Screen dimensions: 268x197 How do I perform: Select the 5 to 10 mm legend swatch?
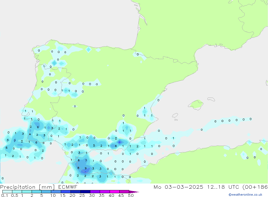coord(46,192)
